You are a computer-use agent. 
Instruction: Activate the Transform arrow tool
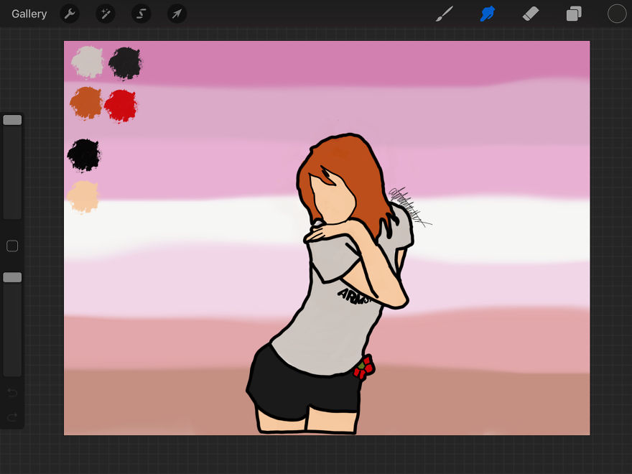[x=177, y=14]
